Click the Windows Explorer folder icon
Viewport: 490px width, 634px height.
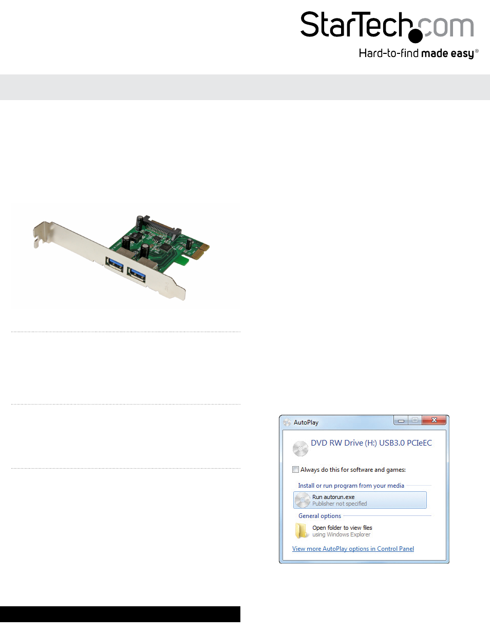(301, 531)
